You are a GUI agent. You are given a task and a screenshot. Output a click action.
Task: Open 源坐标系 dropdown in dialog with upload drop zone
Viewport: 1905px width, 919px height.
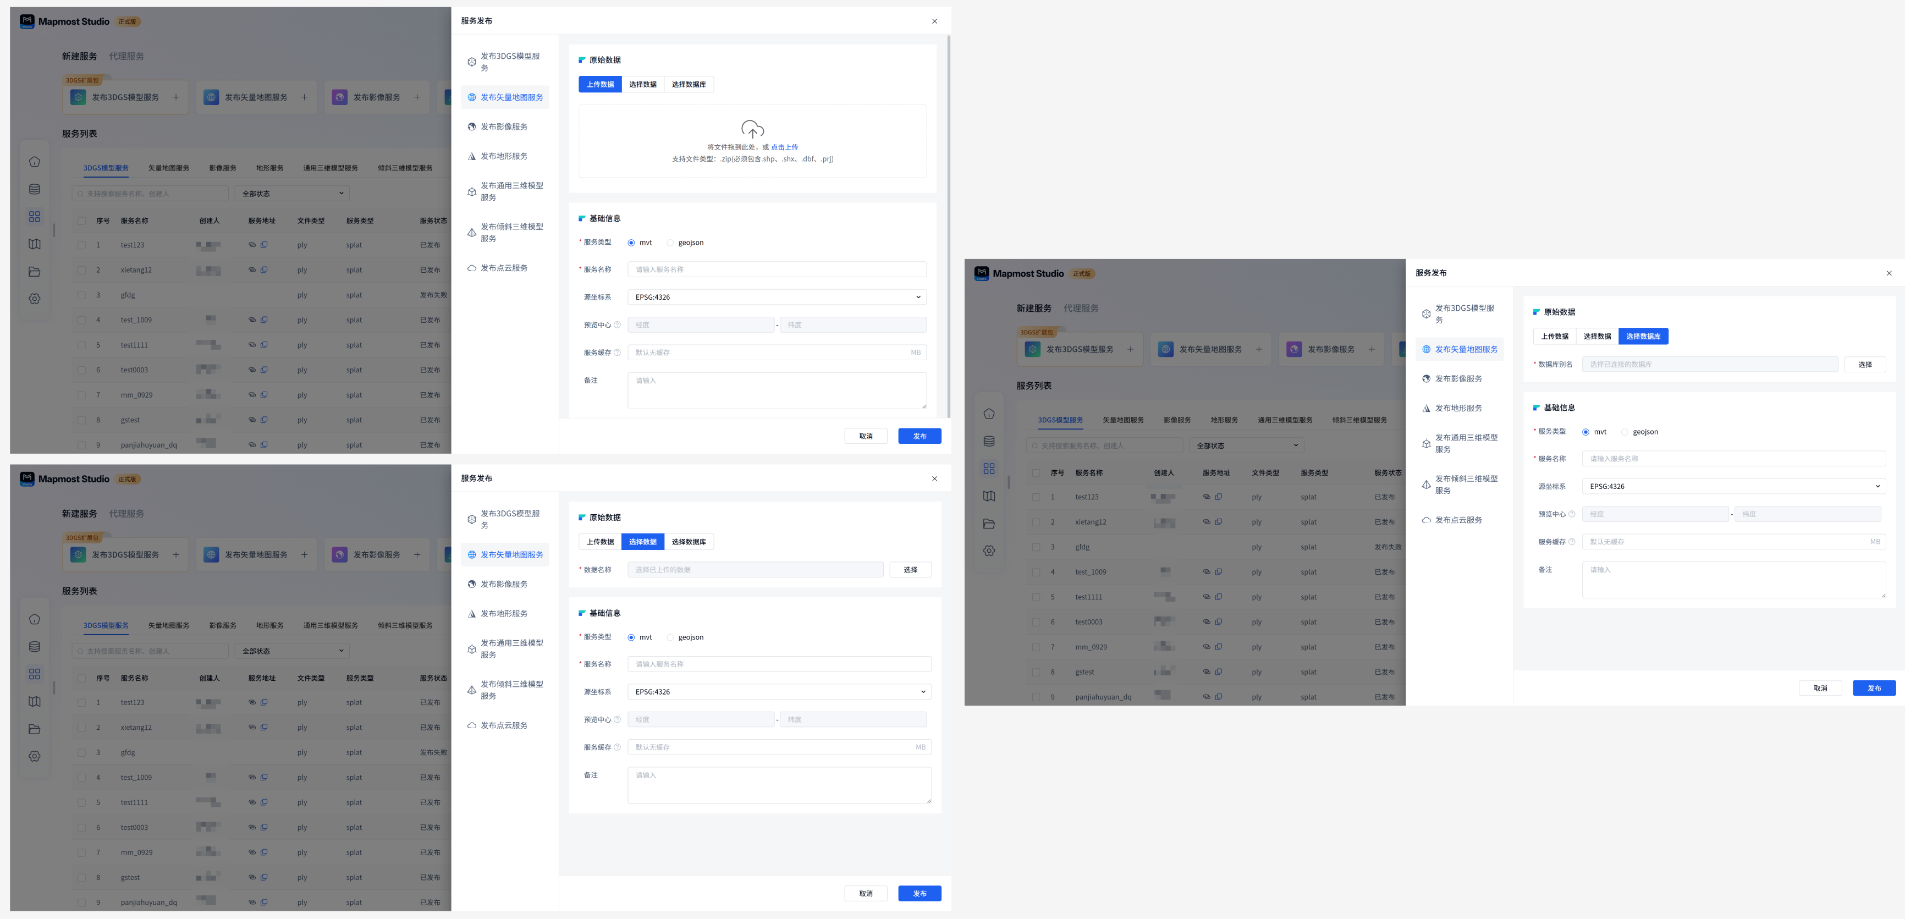tap(777, 297)
